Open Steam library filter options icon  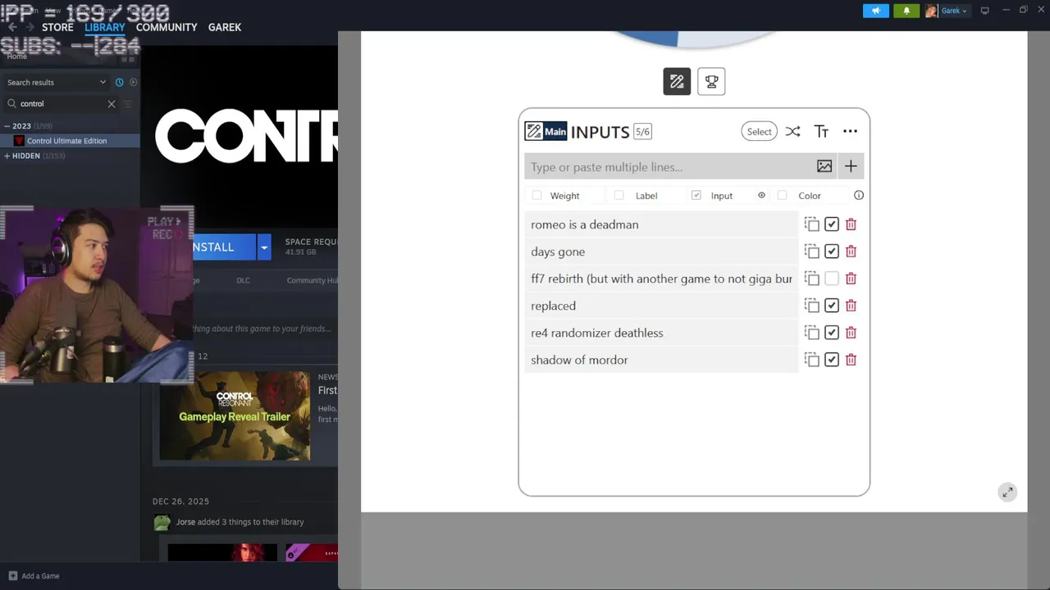(x=127, y=104)
